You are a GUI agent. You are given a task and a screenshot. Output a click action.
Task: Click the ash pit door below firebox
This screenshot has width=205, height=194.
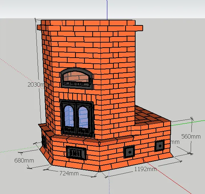tap(76, 153)
